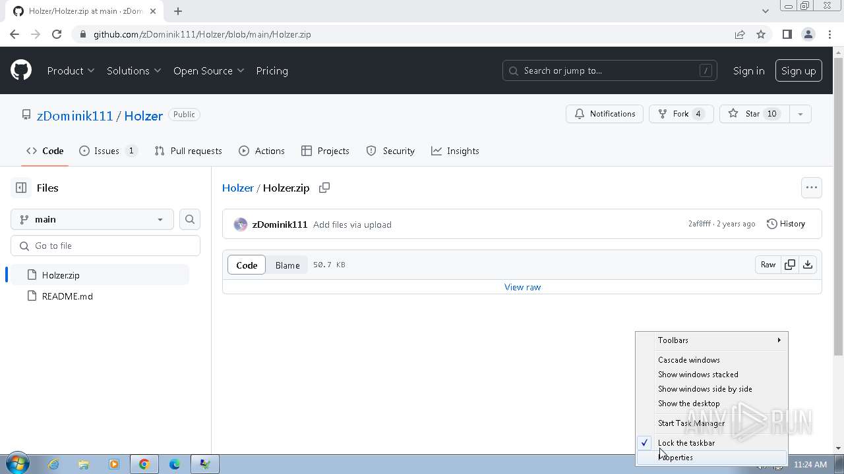This screenshot has height=474, width=844.
Task: Switch to the Security tab
Action: click(390, 151)
